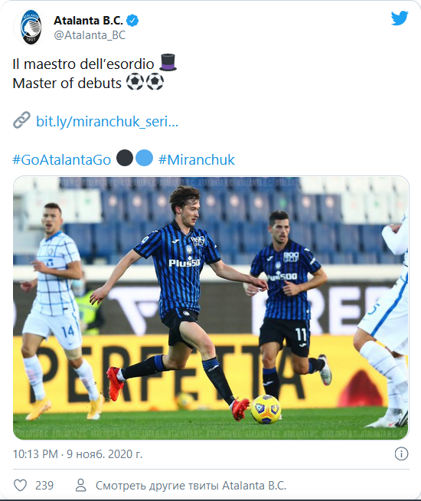Open the #Miranchuk hashtag

click(196, 160)
